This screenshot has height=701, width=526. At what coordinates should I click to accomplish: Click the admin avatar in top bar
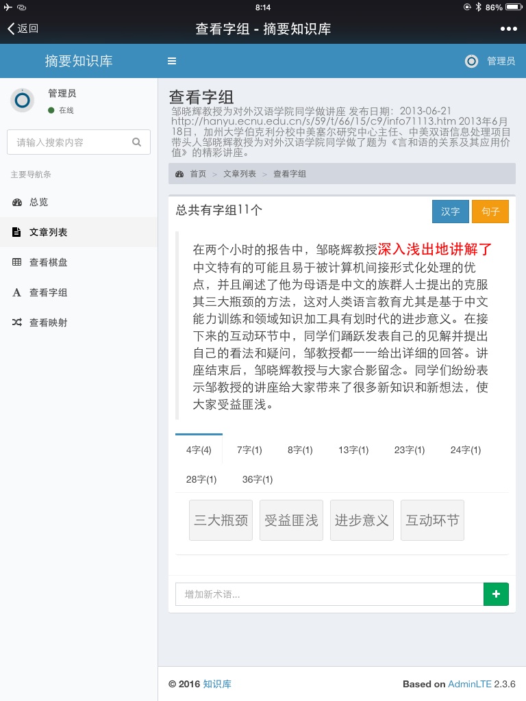coord(471,61)
